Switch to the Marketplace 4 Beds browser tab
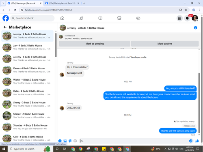The image size is (203, 152). tap(62, 3)
